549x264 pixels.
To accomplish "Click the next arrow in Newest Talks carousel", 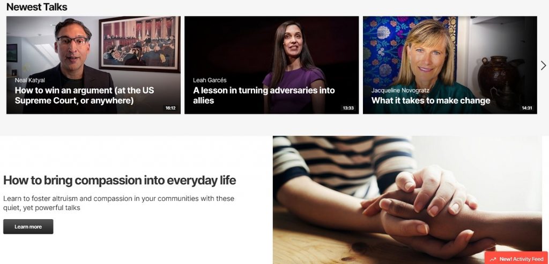I will [x=543, y=65].
